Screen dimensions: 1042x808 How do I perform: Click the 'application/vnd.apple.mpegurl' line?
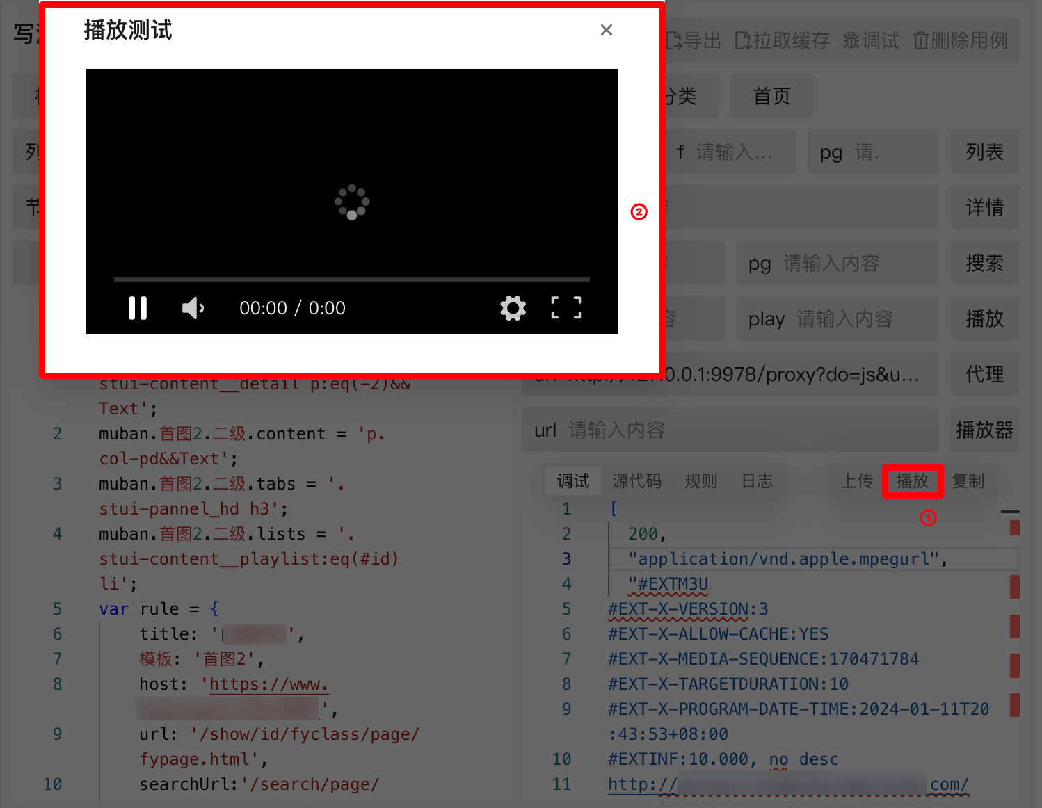[788, 559]
